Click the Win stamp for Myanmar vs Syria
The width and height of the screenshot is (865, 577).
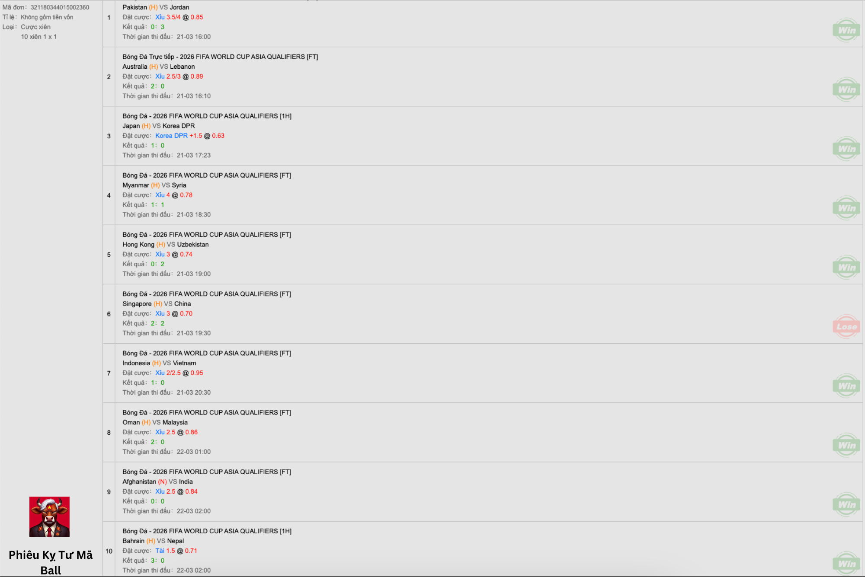846,208
